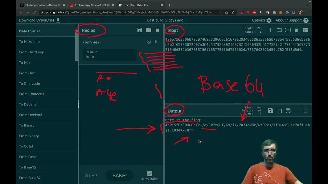Screen dimensions: 328x184
Task: Select To Decimal operation
Action: pos(46,104)
